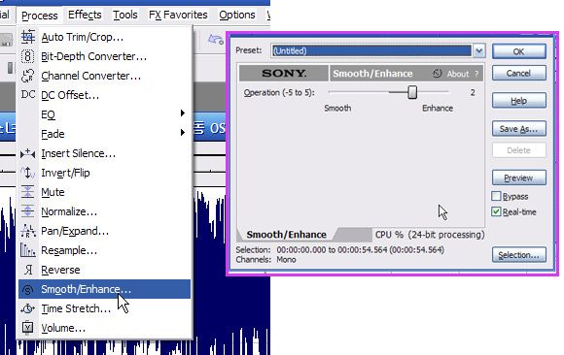564x355 pixels.
Task: Select Resample menu entry
Action: 104,250
